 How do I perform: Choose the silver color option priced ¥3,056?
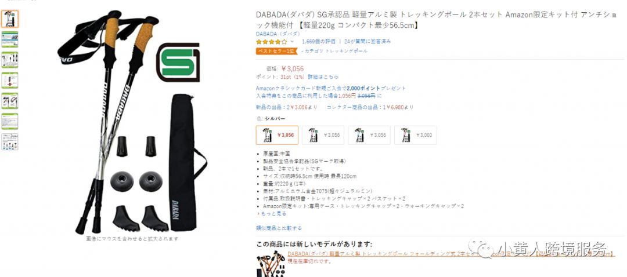pyautogui.click(x=277, y=135)
